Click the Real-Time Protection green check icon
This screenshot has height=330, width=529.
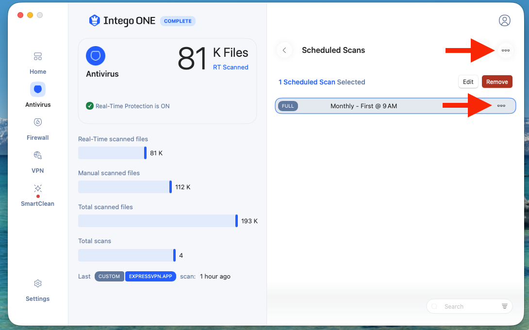(90, 106)
